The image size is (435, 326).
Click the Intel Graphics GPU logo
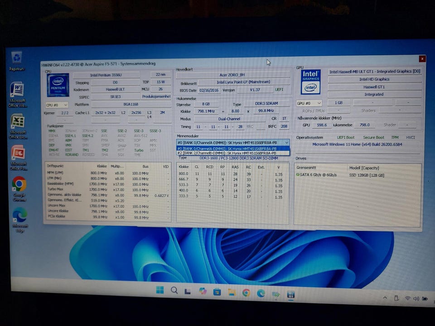[311, 82]
